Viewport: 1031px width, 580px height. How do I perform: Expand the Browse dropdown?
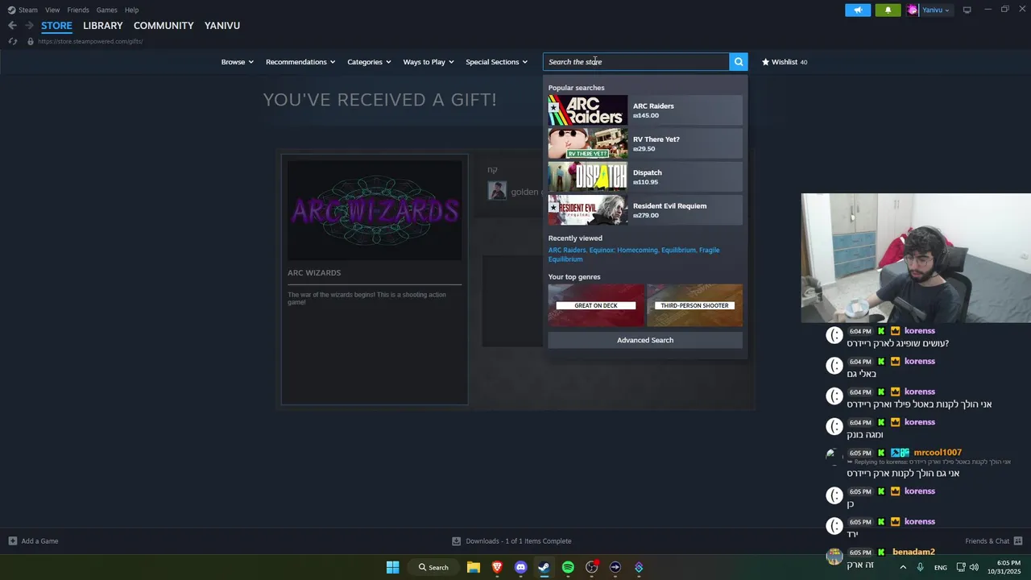[x=238, y=62]
